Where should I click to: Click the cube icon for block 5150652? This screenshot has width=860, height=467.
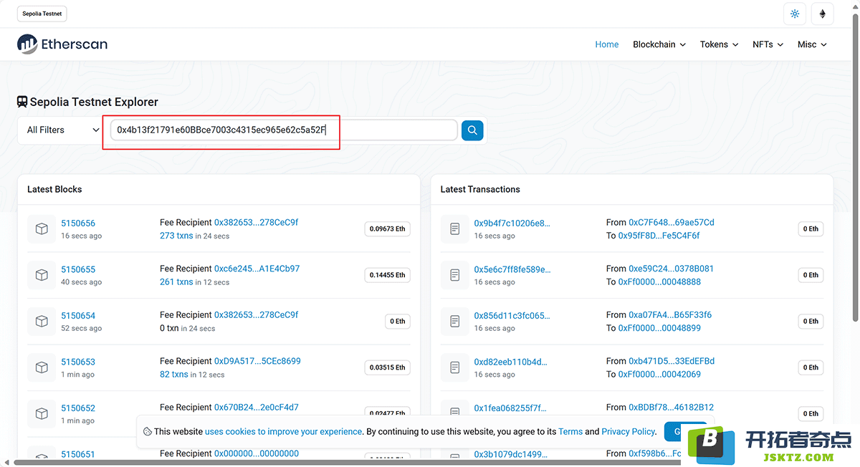point(42,413)
